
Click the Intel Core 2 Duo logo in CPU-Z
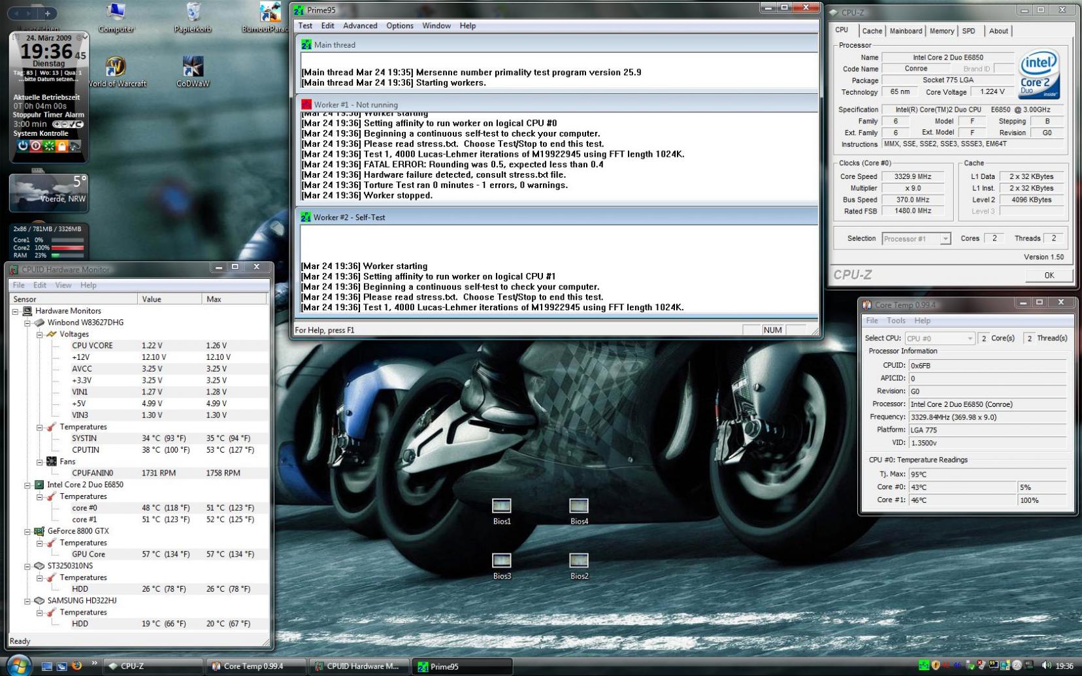tap(1040, 74)
